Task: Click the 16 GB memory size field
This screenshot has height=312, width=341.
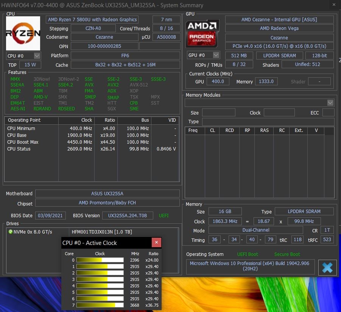Action: coord(225,211)
